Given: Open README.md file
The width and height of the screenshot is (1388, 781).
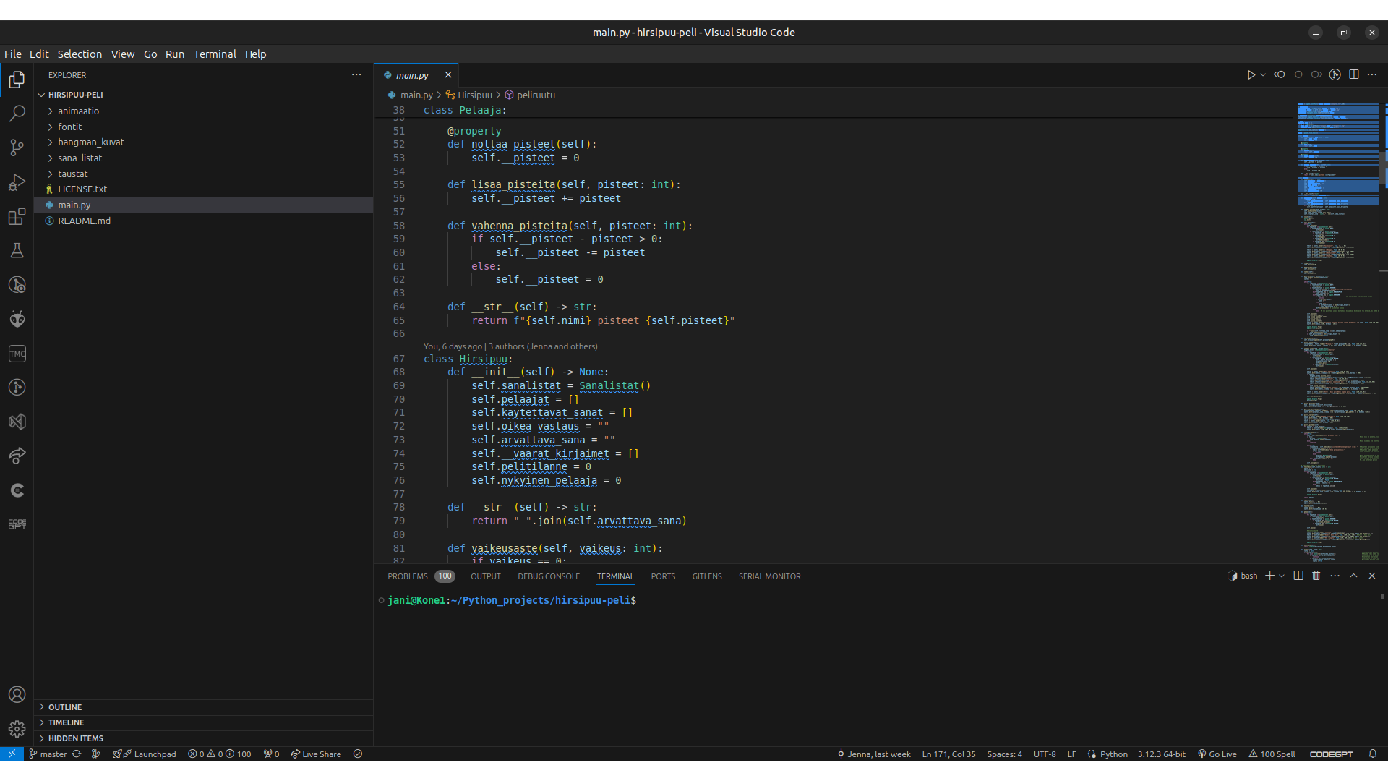Looking at the screenshot, I should [x=85, y=221].
